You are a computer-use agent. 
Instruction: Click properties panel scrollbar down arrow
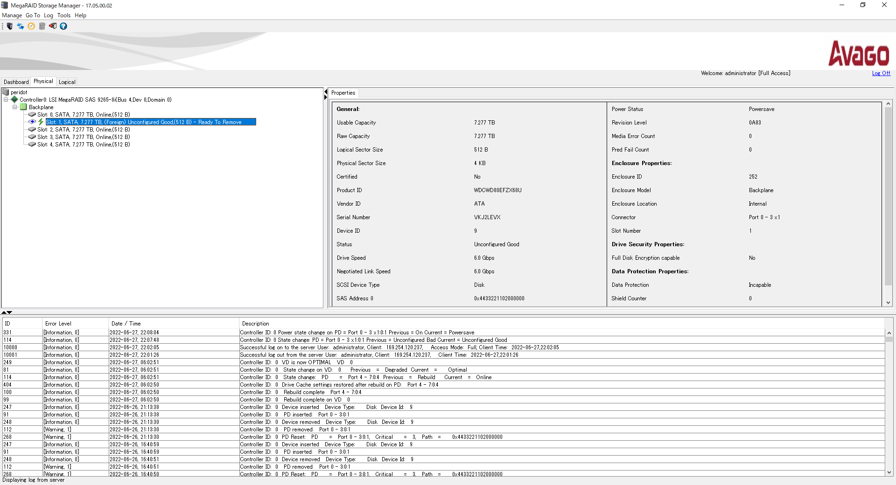pos(888,303)
